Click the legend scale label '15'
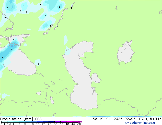The height and width of the screenshot is (125, 162). [38, 124]
